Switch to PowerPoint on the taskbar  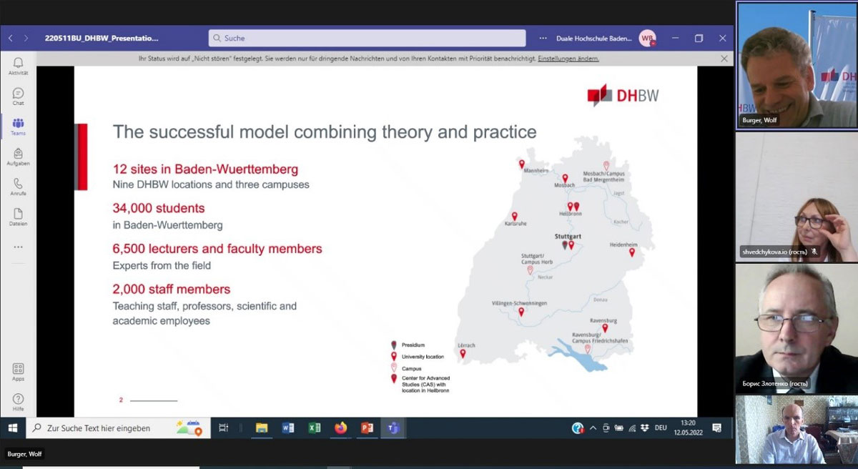coord(367,428)
